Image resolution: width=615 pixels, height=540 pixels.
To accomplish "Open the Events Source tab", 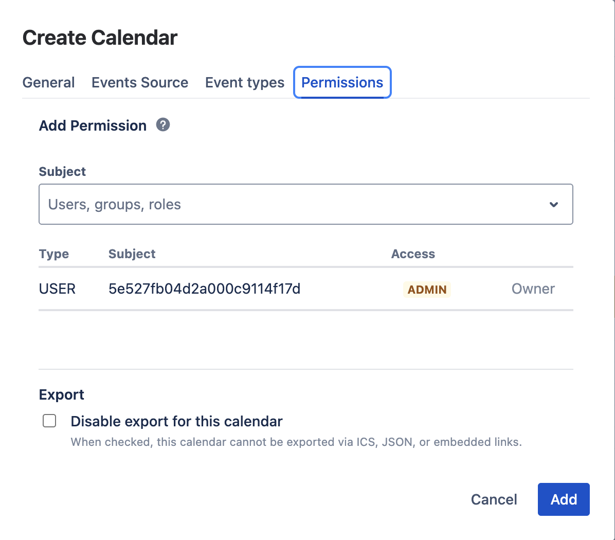I will [x=139, y=82].
